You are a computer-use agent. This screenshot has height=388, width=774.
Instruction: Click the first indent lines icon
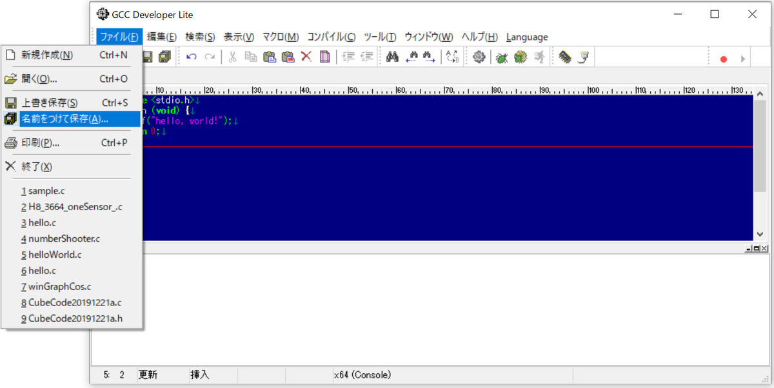point(348,57)
